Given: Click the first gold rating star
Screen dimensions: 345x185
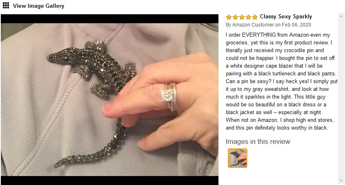Looking at the screenshot, I should point(229,17).
